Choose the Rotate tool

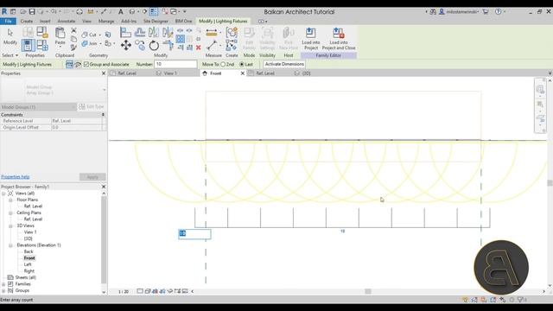[x=154, y=45]
